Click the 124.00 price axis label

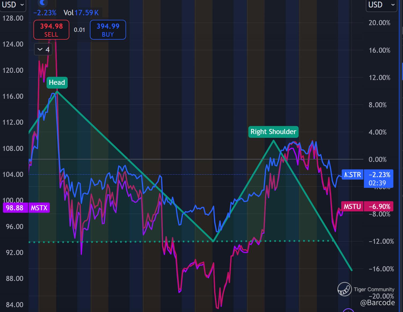[x=13, y=44]
